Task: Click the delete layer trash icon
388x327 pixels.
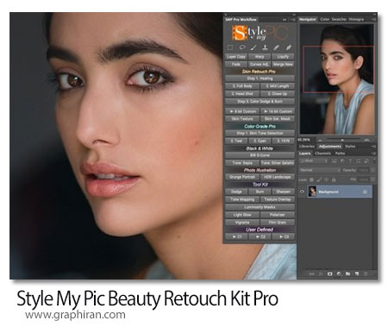Action: (366, 274)
